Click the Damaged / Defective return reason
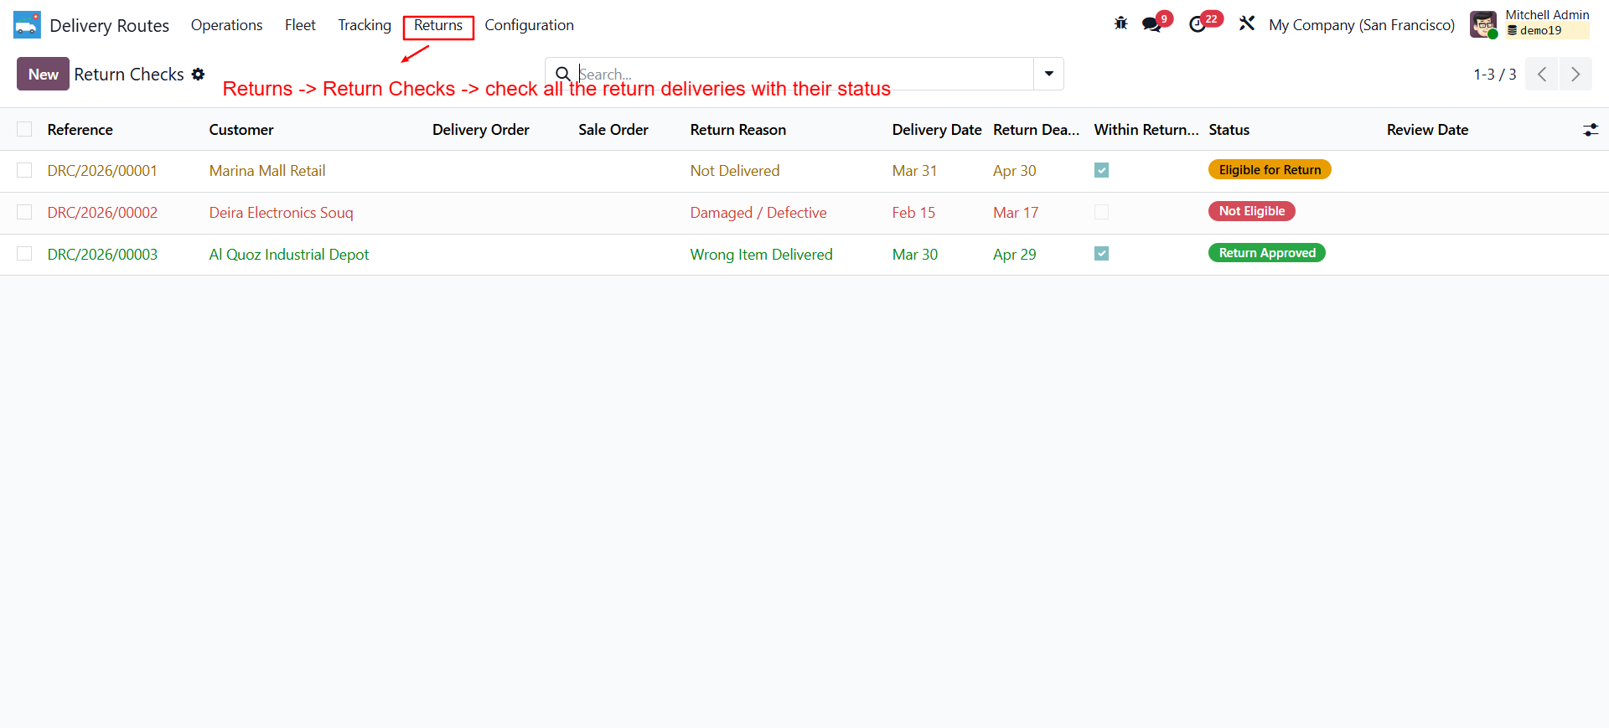The width and height of the screenshot is (1609, 728). click(x=758, y=213)
